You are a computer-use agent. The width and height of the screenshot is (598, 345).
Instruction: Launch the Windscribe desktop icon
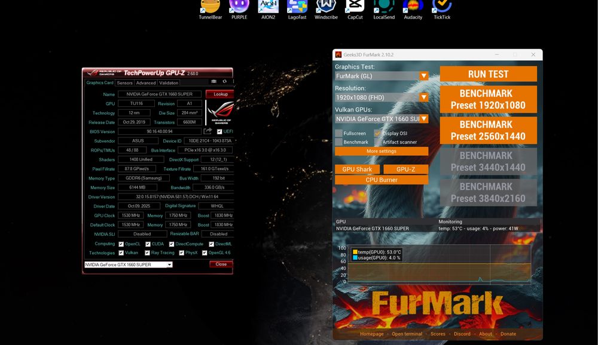tap(326, 10)
